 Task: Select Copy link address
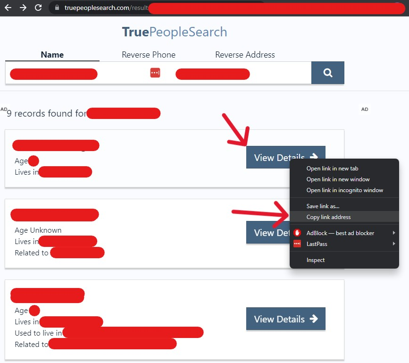[x=344, y=217]
